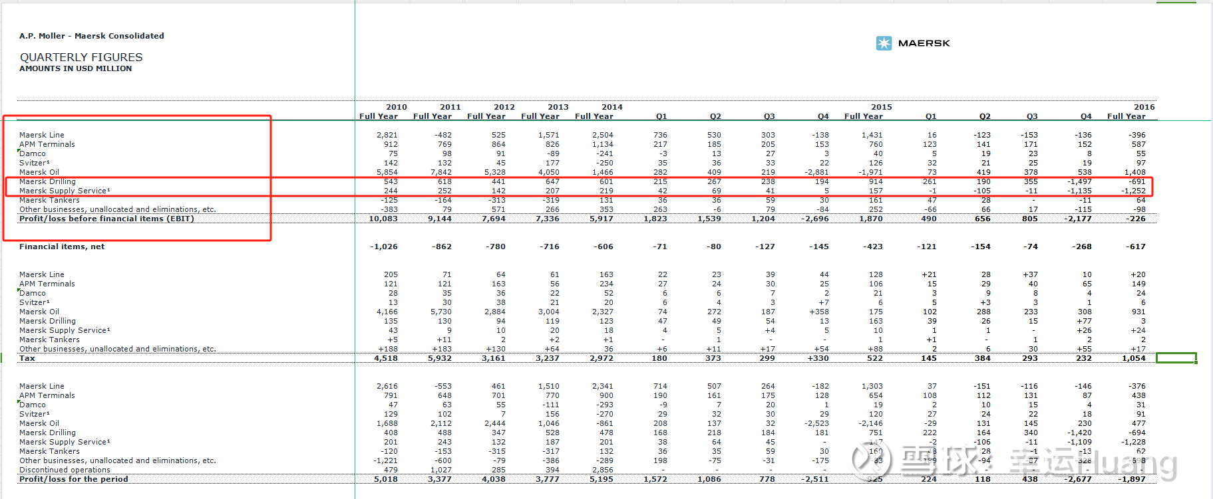Select the EBIT 2013 total 7,336

(x=547, y=219)
